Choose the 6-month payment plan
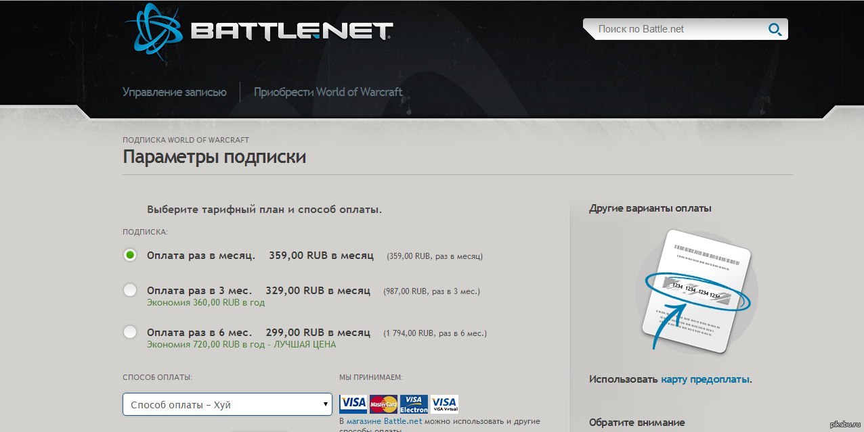 point(130,333)
